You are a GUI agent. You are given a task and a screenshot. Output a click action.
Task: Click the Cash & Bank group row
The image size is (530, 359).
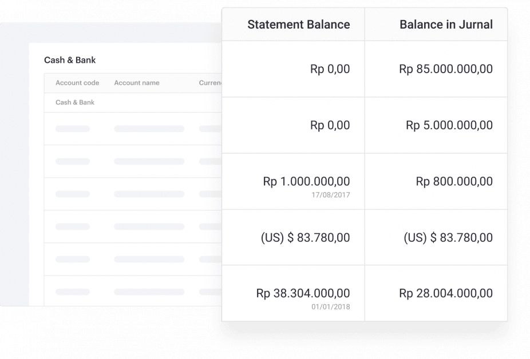(x=75, y=102)
